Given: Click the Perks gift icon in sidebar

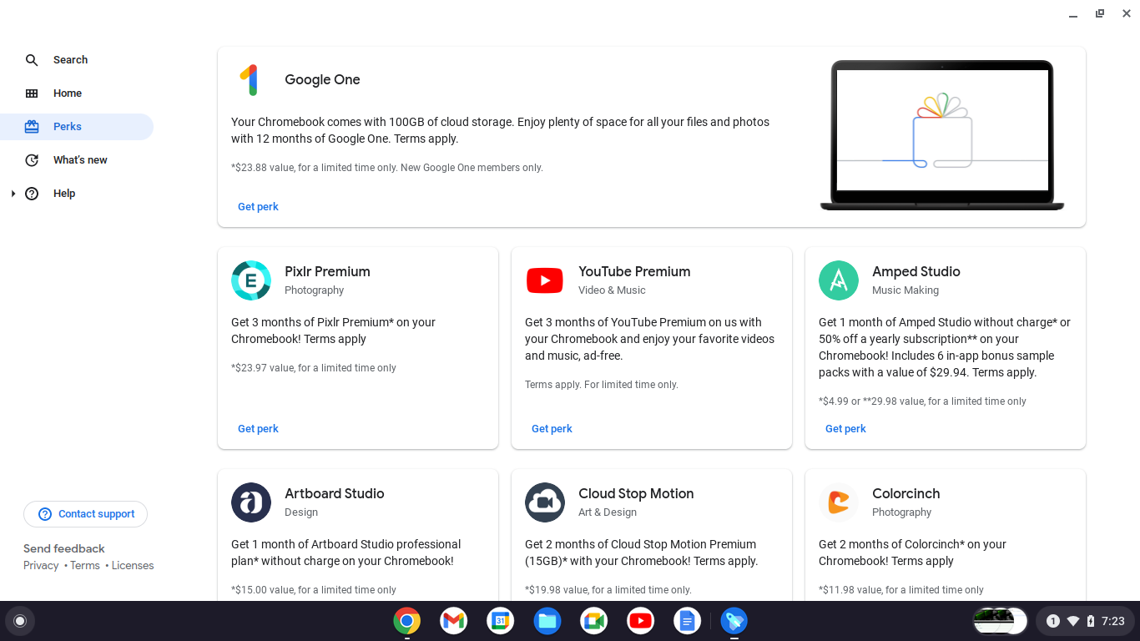Looking at the screenshot, I should 32,127.
